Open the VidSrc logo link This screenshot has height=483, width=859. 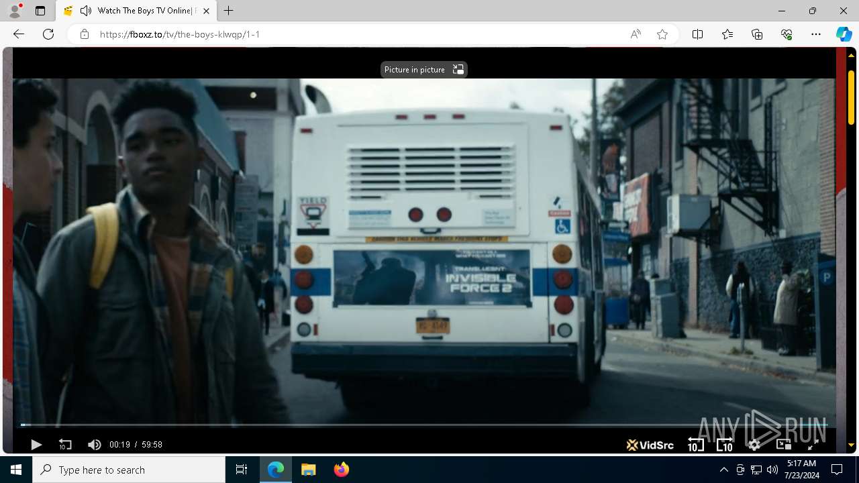point(650,444)
